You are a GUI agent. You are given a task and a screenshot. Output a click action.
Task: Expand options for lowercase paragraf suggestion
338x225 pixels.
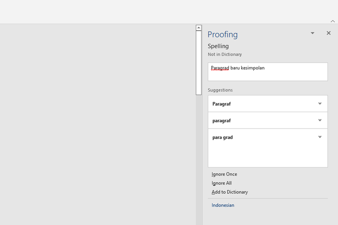[320, 120]
